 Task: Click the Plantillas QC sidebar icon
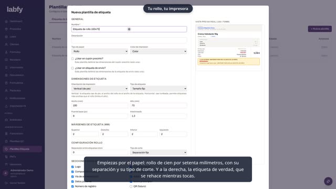click(x=6, y=141)
